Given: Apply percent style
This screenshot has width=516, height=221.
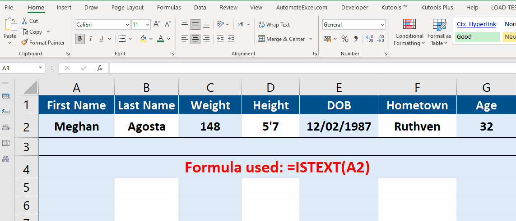Looking at the screenshot, I should tap(344, 39).
